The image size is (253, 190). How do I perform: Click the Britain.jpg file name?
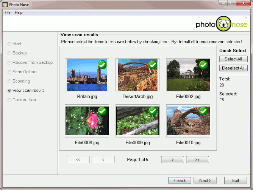(87, 97)
